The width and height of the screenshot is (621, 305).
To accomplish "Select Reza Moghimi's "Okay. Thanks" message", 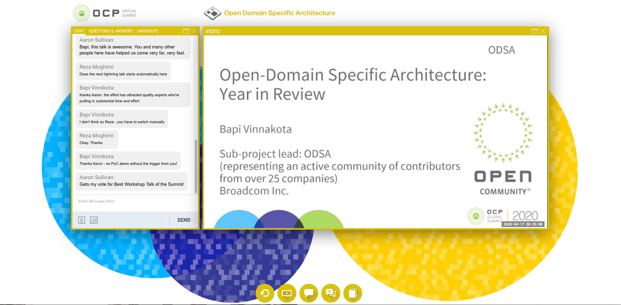I will (x=97, y=139).
